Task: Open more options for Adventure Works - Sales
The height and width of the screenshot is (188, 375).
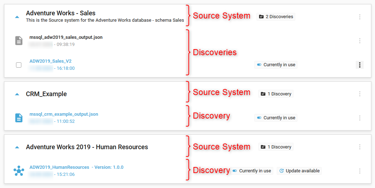Action: point(360,17)
